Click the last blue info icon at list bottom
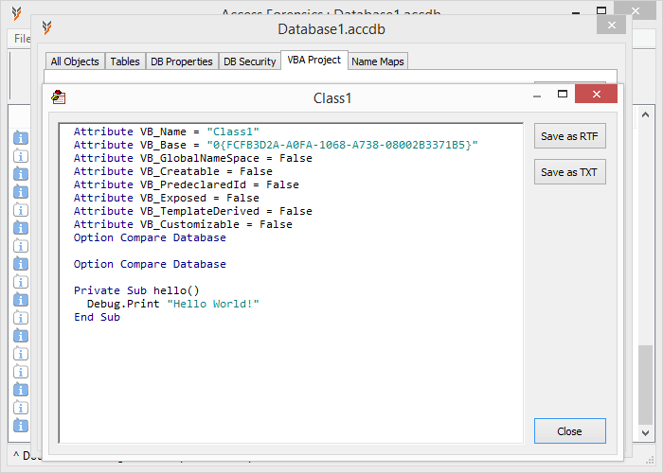The height and width of the screenshot is (473, 663). [21, 426]
